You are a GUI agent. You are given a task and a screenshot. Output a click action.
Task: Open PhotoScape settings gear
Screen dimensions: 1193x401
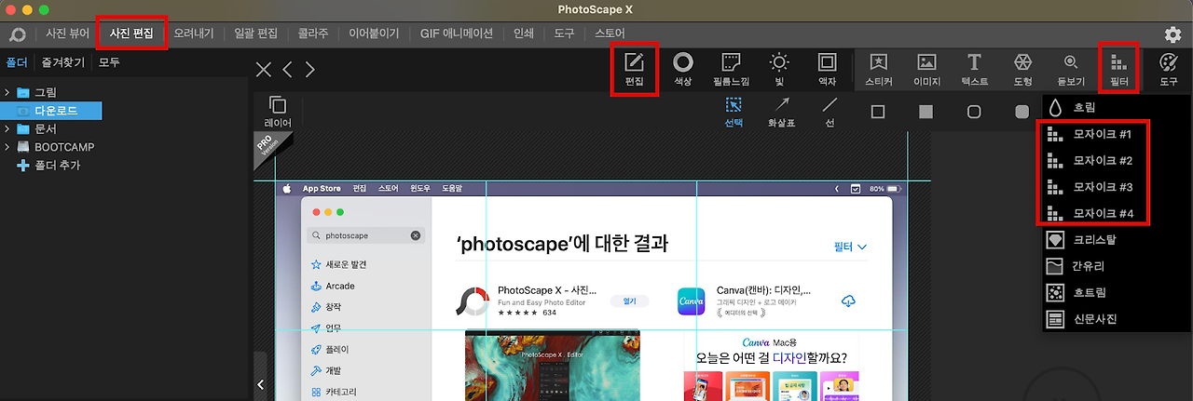pos(1173,34)
